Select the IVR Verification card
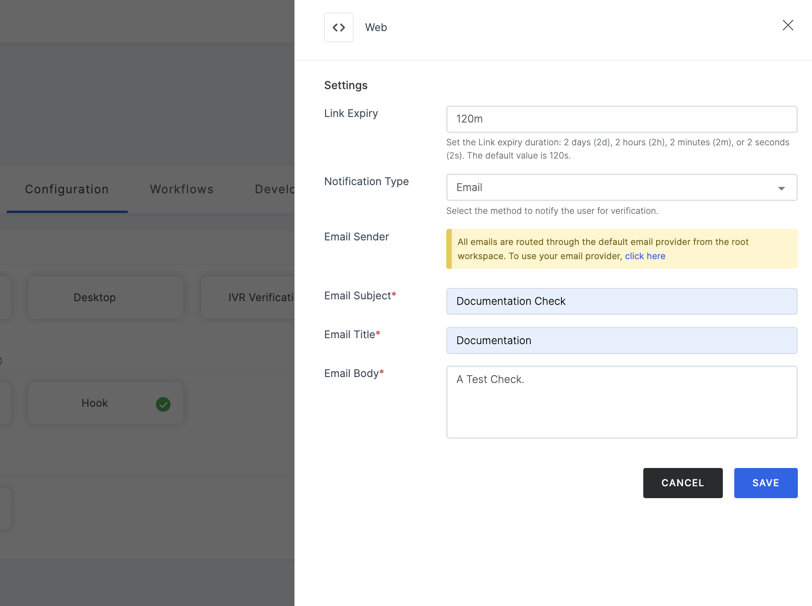The image size is (812, 606). point(248,298)
